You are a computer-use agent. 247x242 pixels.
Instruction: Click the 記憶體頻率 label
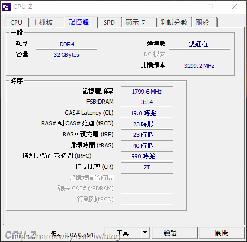coord(98,91)
